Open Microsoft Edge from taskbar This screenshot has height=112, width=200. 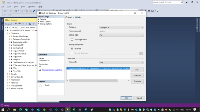pyautogui.click(x=20, y=109)
